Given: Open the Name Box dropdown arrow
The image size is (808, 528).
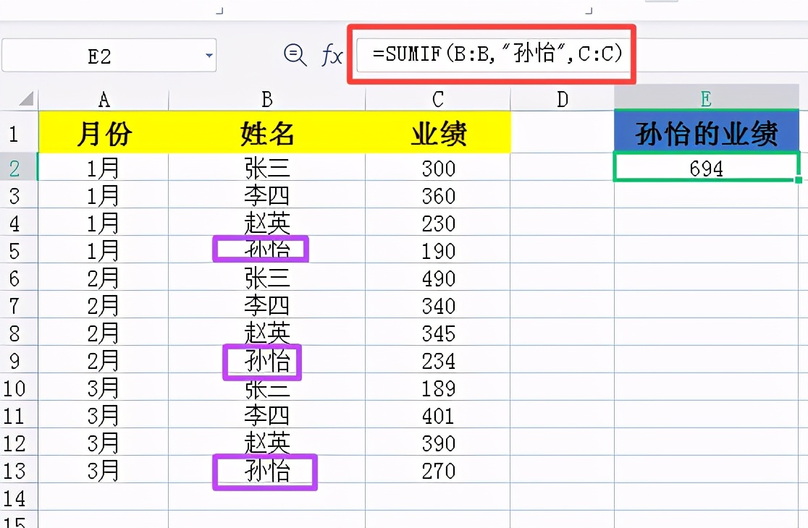Looking at the screenshot, I should pos(209,55).
